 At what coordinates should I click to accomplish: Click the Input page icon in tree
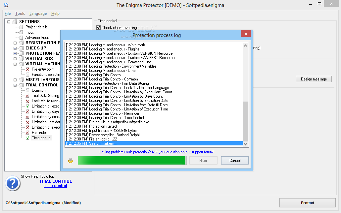(21, 32)
